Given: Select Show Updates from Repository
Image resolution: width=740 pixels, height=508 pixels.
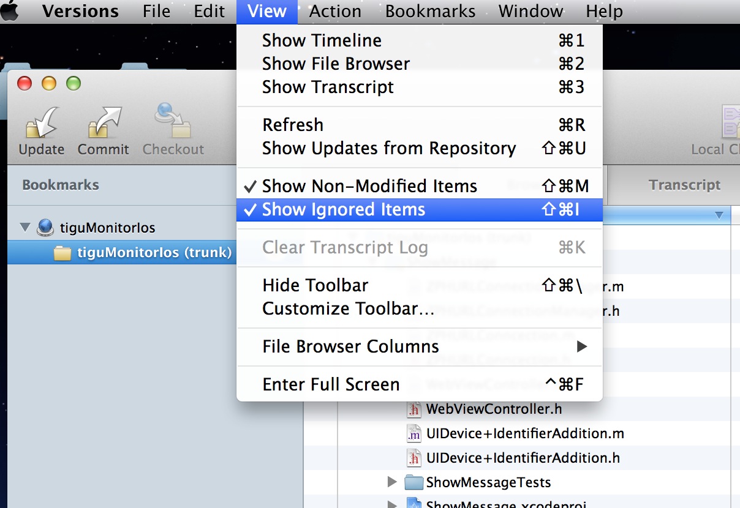Looking at the screenshot, I should 420,148.
